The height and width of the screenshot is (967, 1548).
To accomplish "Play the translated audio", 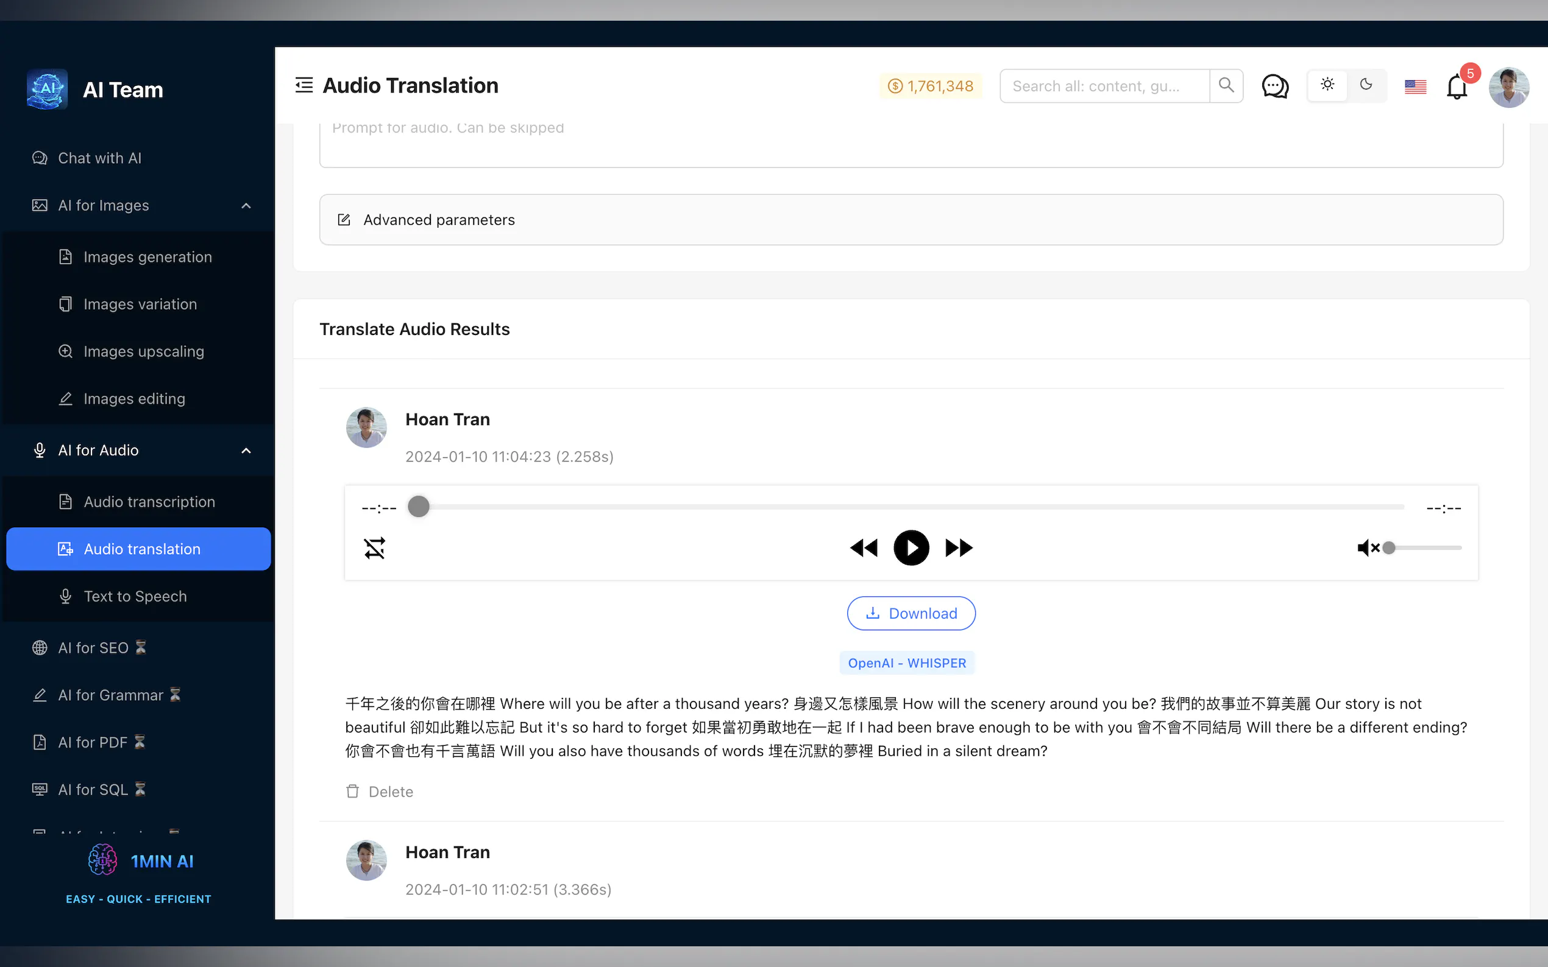I will pos(911,548).
